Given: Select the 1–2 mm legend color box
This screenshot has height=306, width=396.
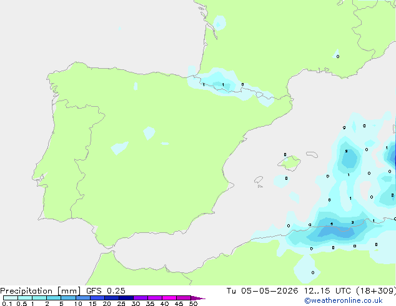Looking at the screenshot, I should 39,298.
